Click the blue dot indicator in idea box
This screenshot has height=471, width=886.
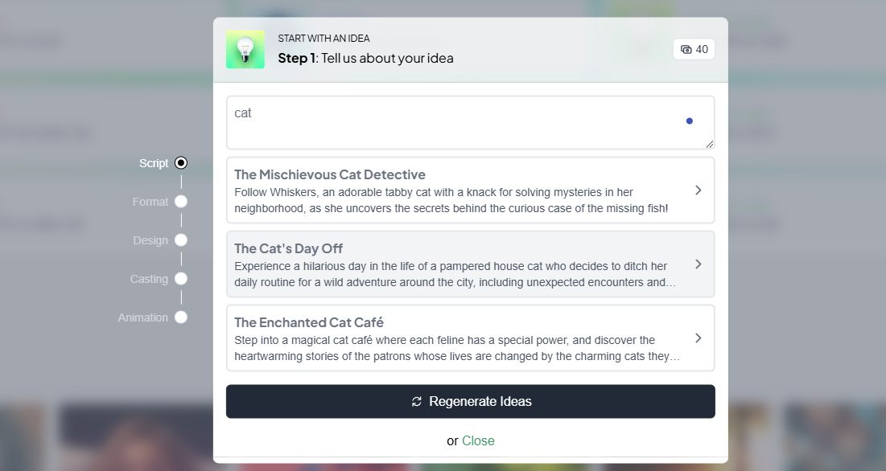pos(690,121)
